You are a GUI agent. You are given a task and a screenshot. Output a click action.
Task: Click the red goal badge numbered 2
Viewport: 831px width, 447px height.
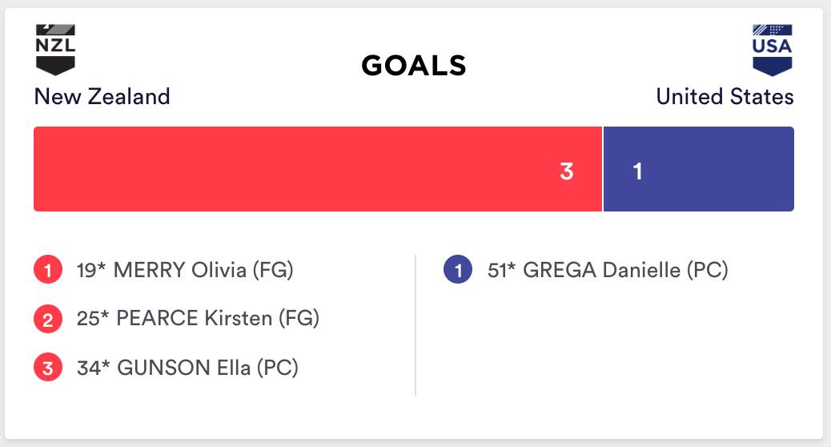(47, 320)
